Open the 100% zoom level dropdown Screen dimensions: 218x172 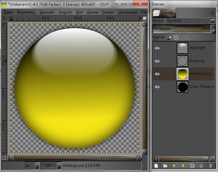[58, 166]
